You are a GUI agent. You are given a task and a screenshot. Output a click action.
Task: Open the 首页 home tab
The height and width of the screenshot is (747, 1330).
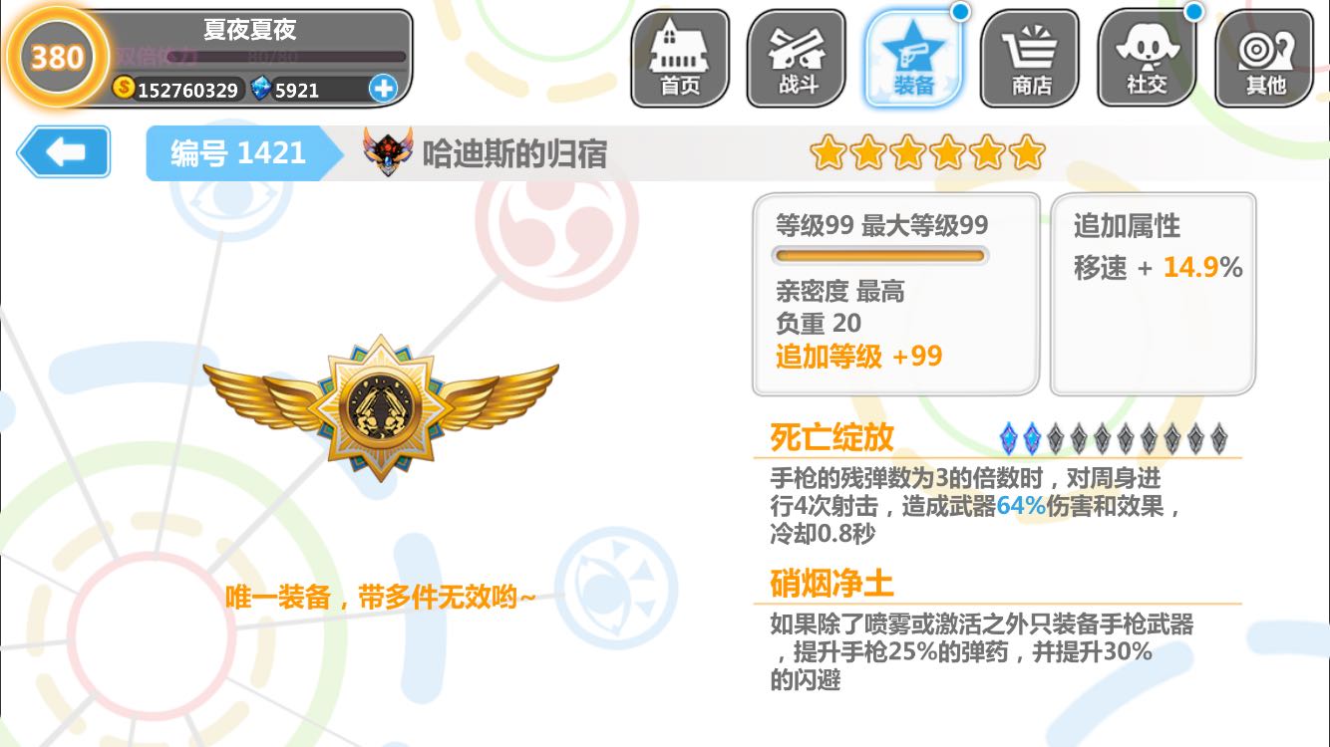(680, 59)
